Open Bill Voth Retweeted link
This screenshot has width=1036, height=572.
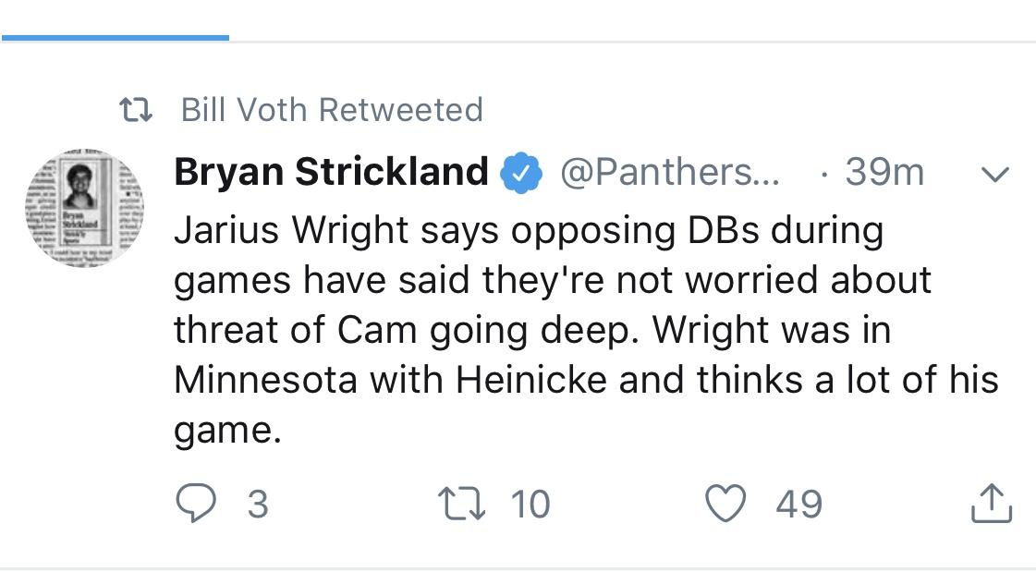click(332, 110)
